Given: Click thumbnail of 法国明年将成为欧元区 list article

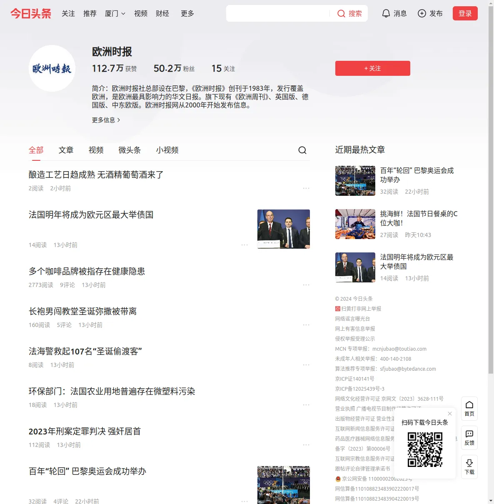Looking at the screenshot, I should click(284, 229).
